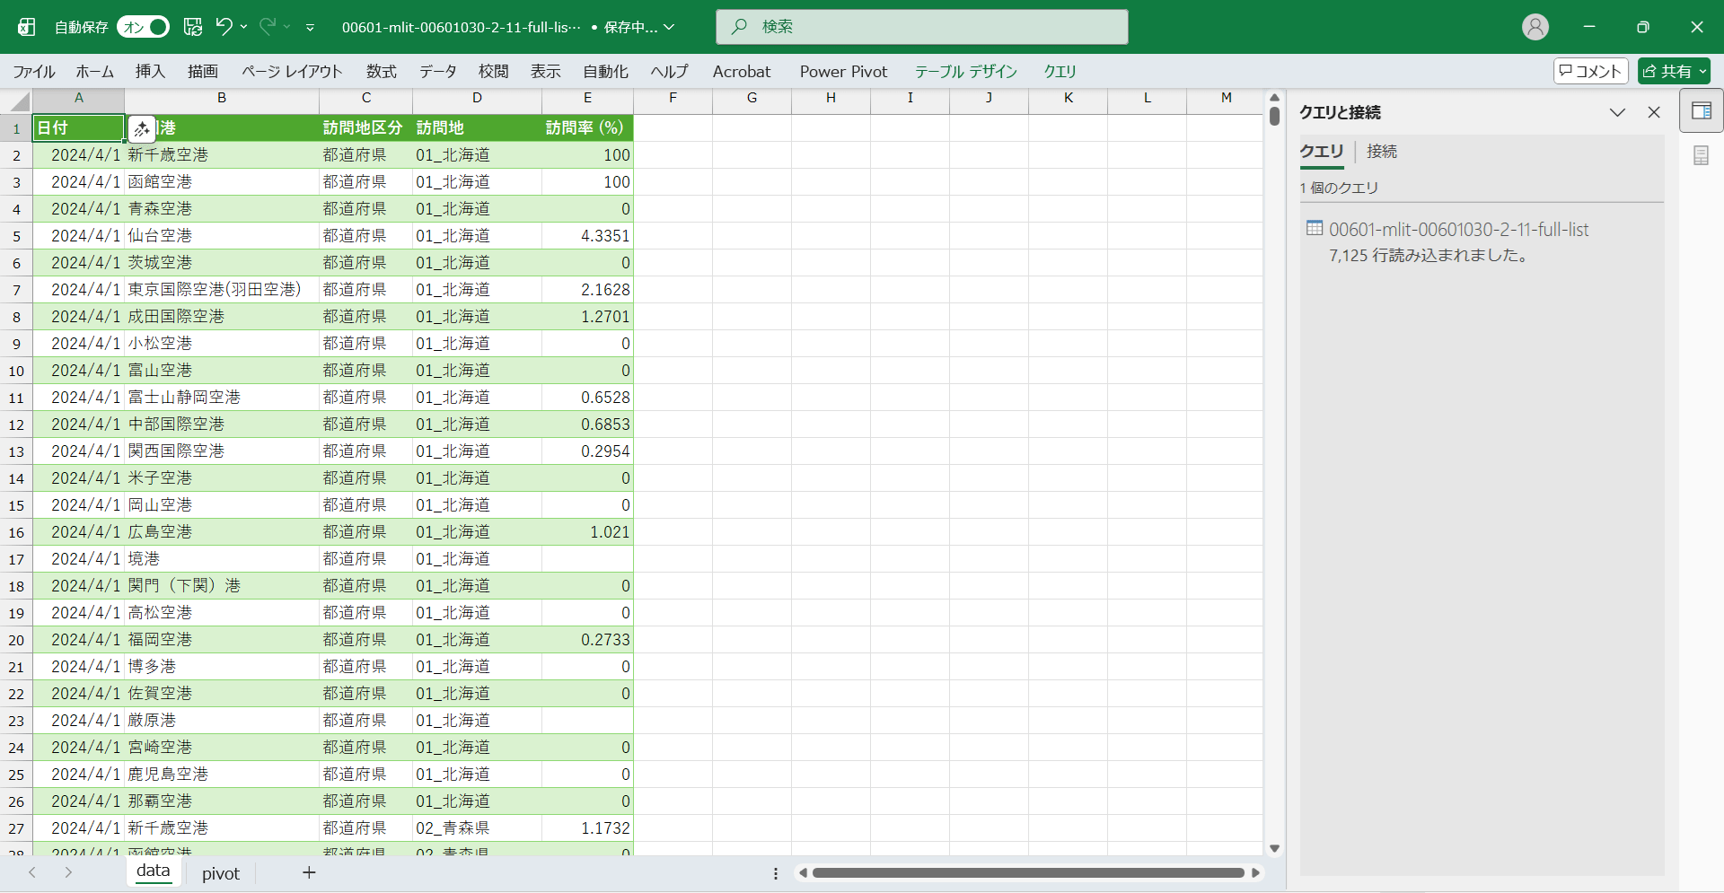Image resolution: width=1724 pixels, height=893 pixels.
Task: Switch to the pivot sheet tab
Action: pos(220,873)
